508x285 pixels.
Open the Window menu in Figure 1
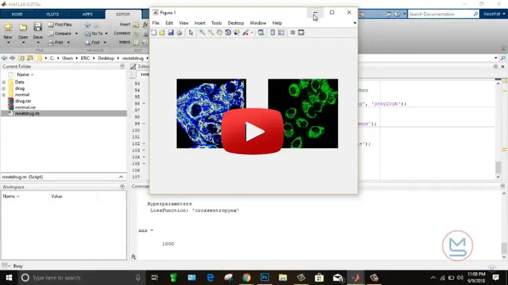[258, 23]
